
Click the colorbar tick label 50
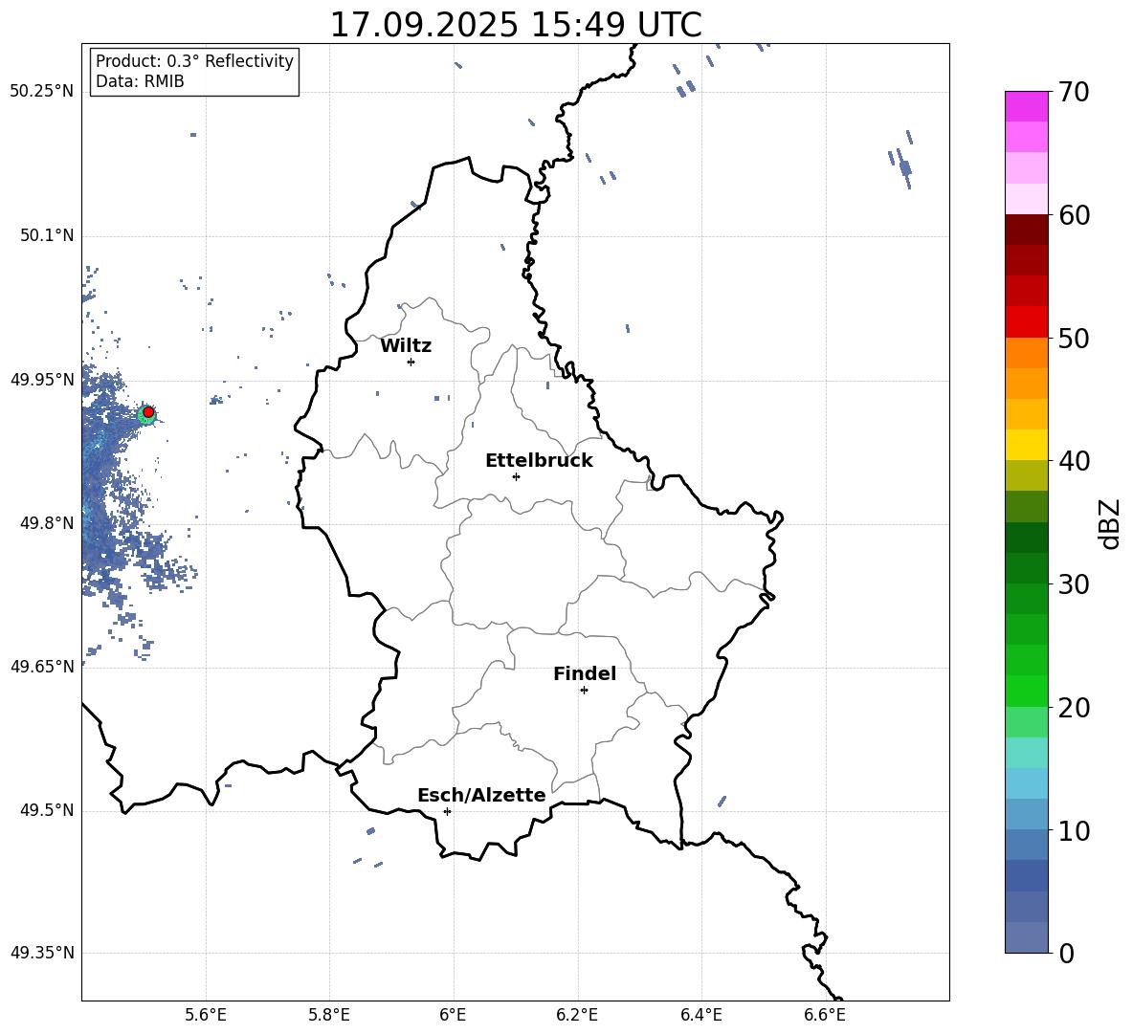tap(1074, 339)
